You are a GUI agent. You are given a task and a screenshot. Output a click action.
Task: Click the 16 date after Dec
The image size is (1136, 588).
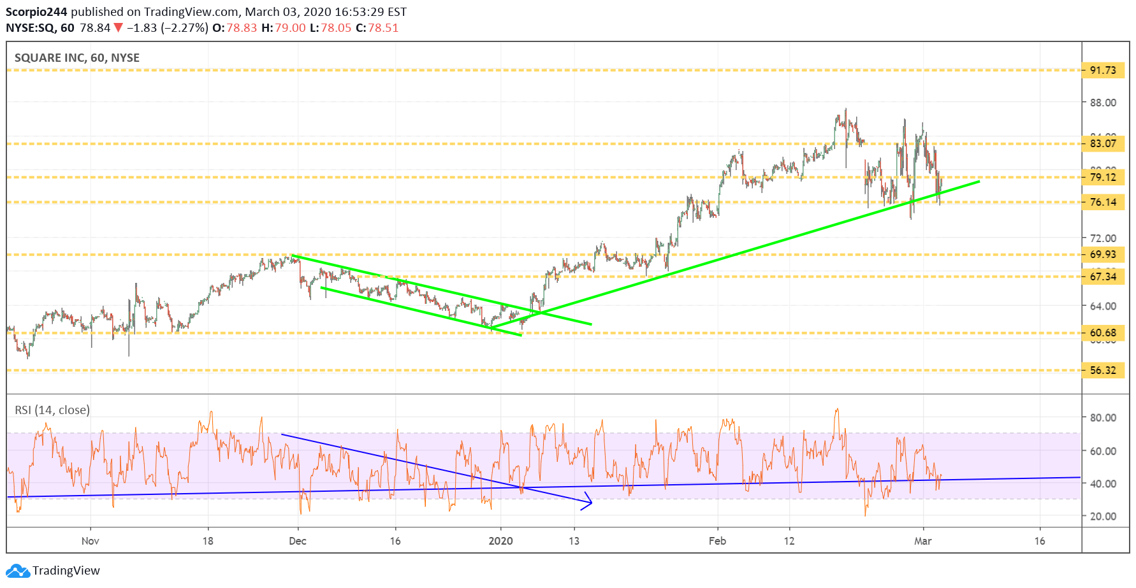(395, 541)
